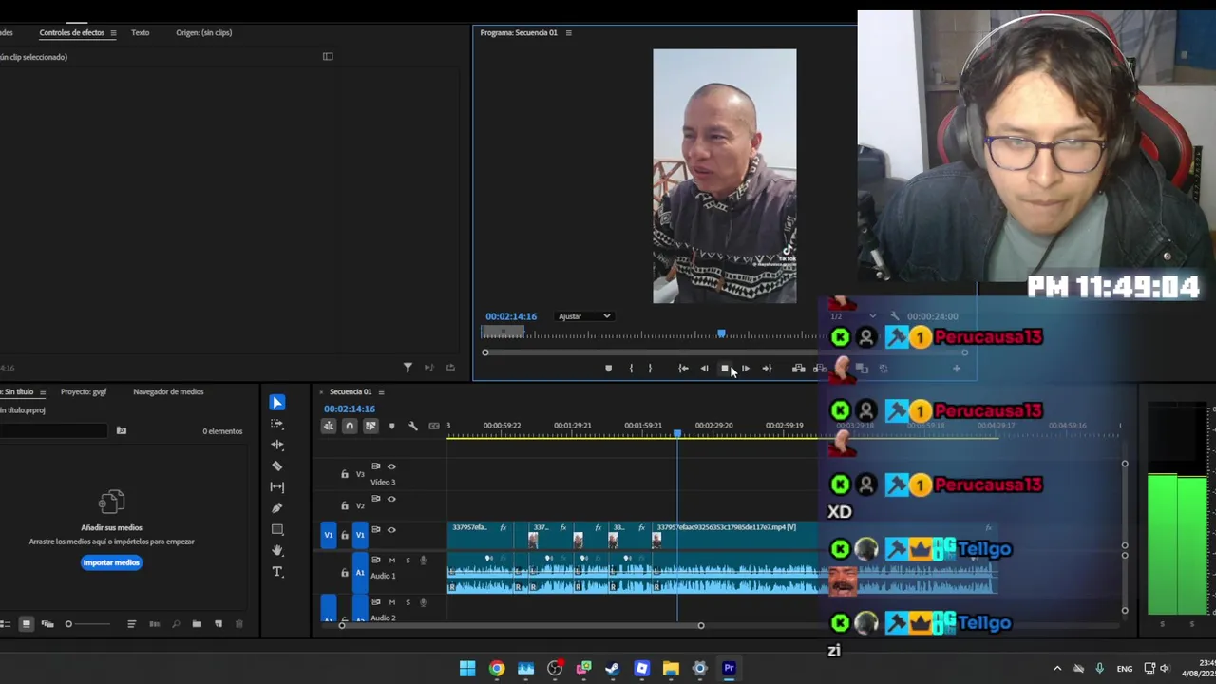The width and height of the screenshot is (1216, 684).
Task: Step back one frame
Action: (x=704, y=369)
